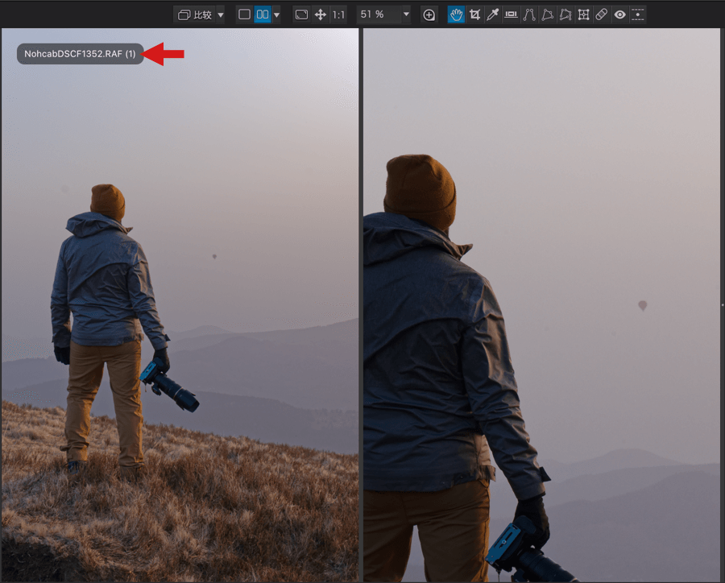This screenshot has height=583, width=725.
Task: Select the reshape grid tool
Action: [583, 14]
